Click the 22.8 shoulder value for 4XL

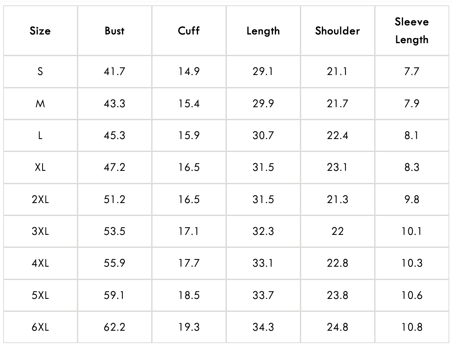pos(337,263)
